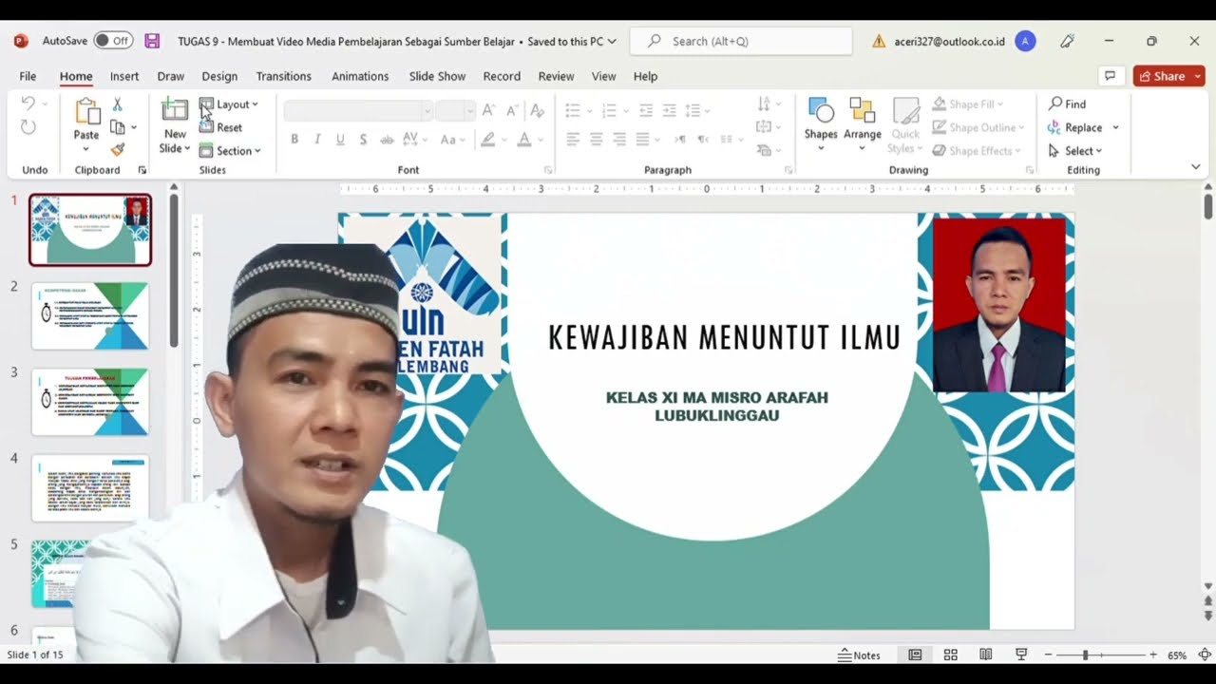The image size is (1216, 684).
Task: Open the File menu
Action: pos(28,76)
